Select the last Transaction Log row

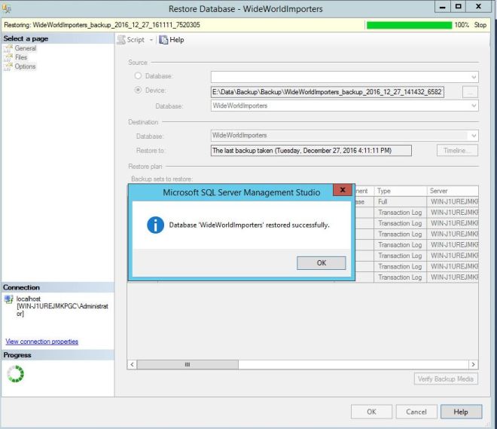click(401, 277)
